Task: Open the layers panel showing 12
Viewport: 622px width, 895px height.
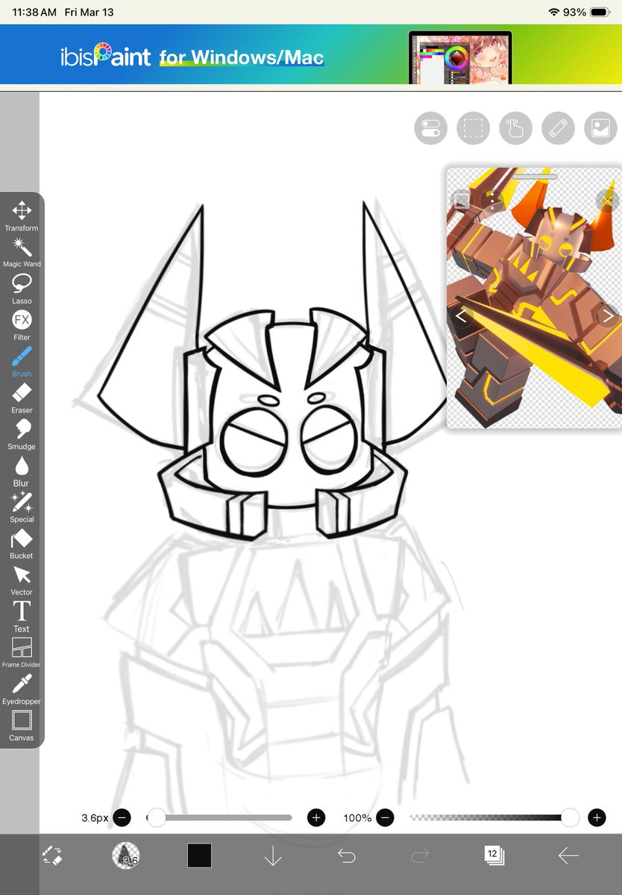Action: pos(494,855)
